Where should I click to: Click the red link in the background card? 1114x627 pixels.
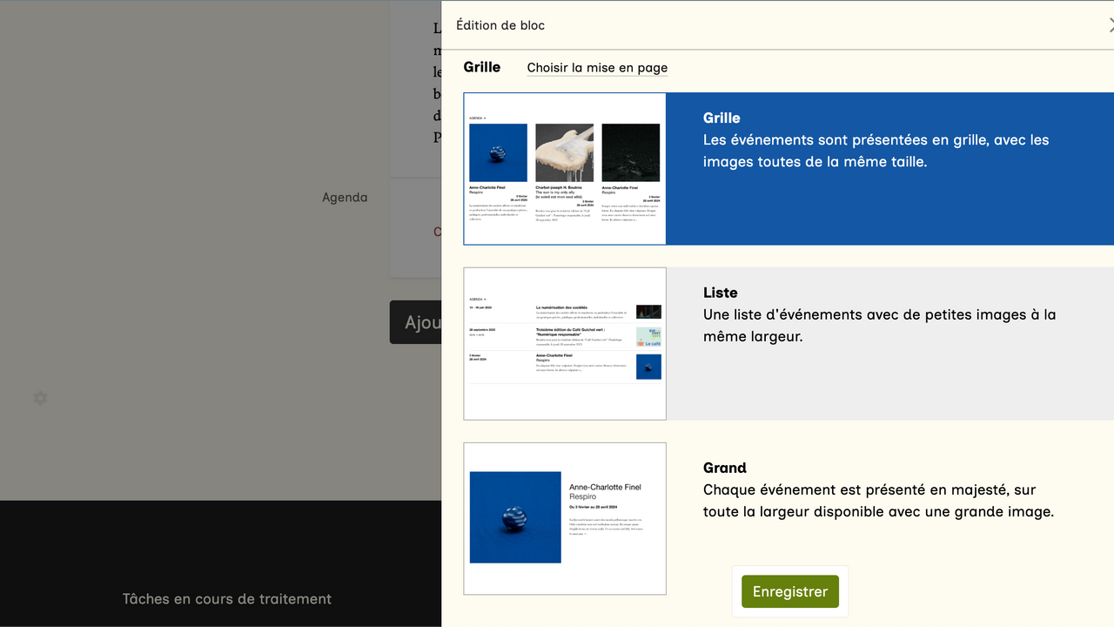click(x=437, y=232)
